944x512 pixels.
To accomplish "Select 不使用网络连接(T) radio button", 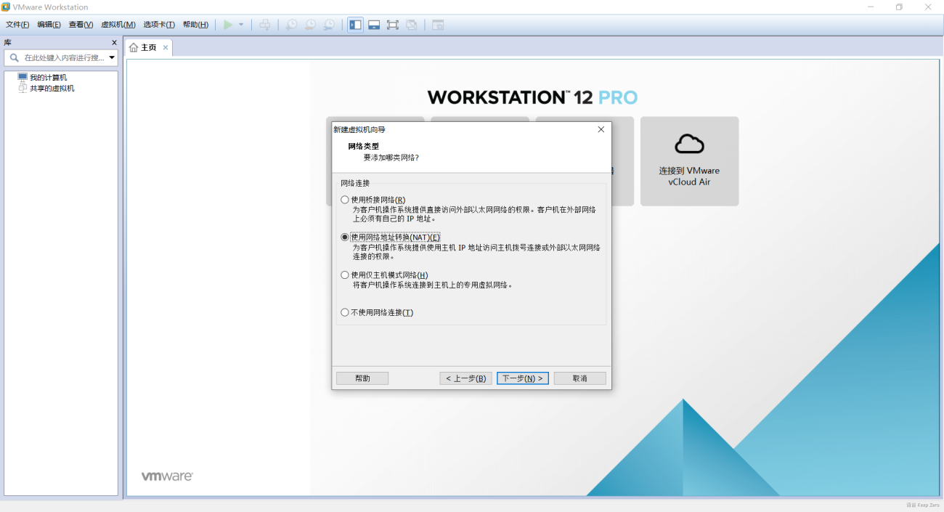I will click(345, 313).
